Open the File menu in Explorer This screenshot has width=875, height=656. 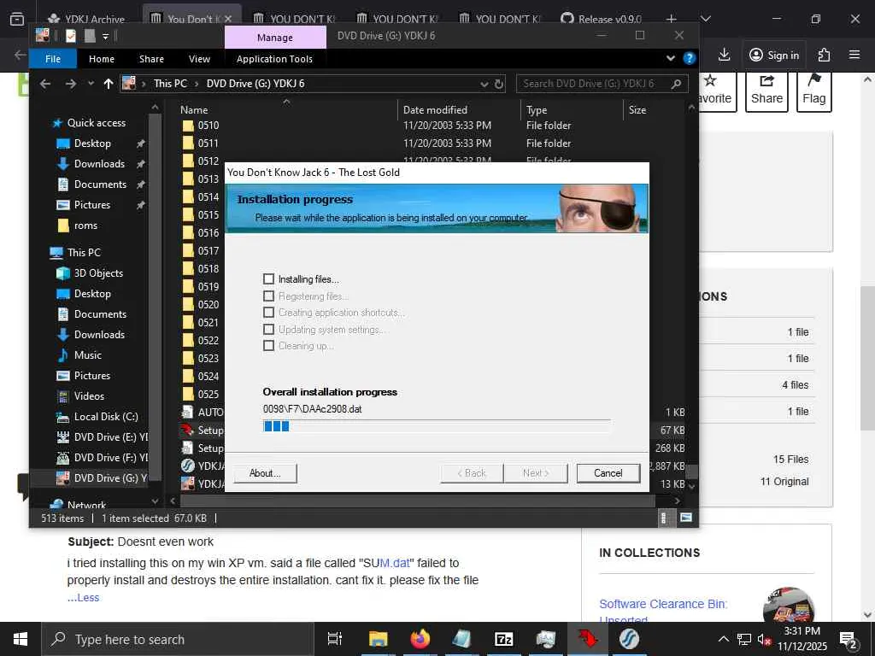click(x=53, y=59)
